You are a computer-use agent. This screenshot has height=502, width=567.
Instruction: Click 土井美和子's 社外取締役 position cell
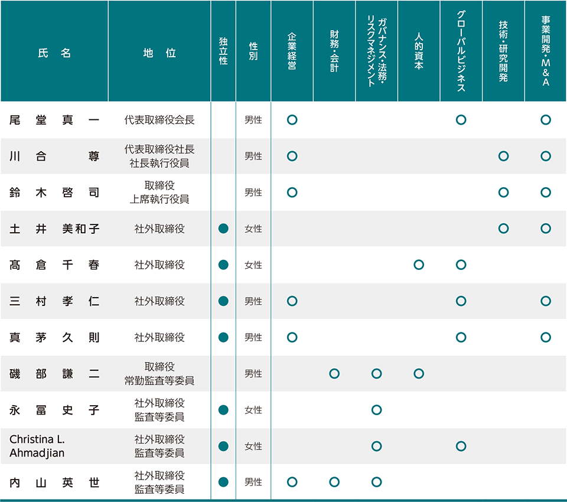[159, 229]
